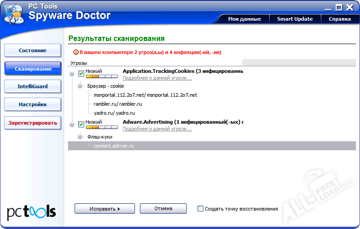Click the red warning icon beside threat summary
Image resolution: width=360 pixels, height=229 pixels.
76,52
